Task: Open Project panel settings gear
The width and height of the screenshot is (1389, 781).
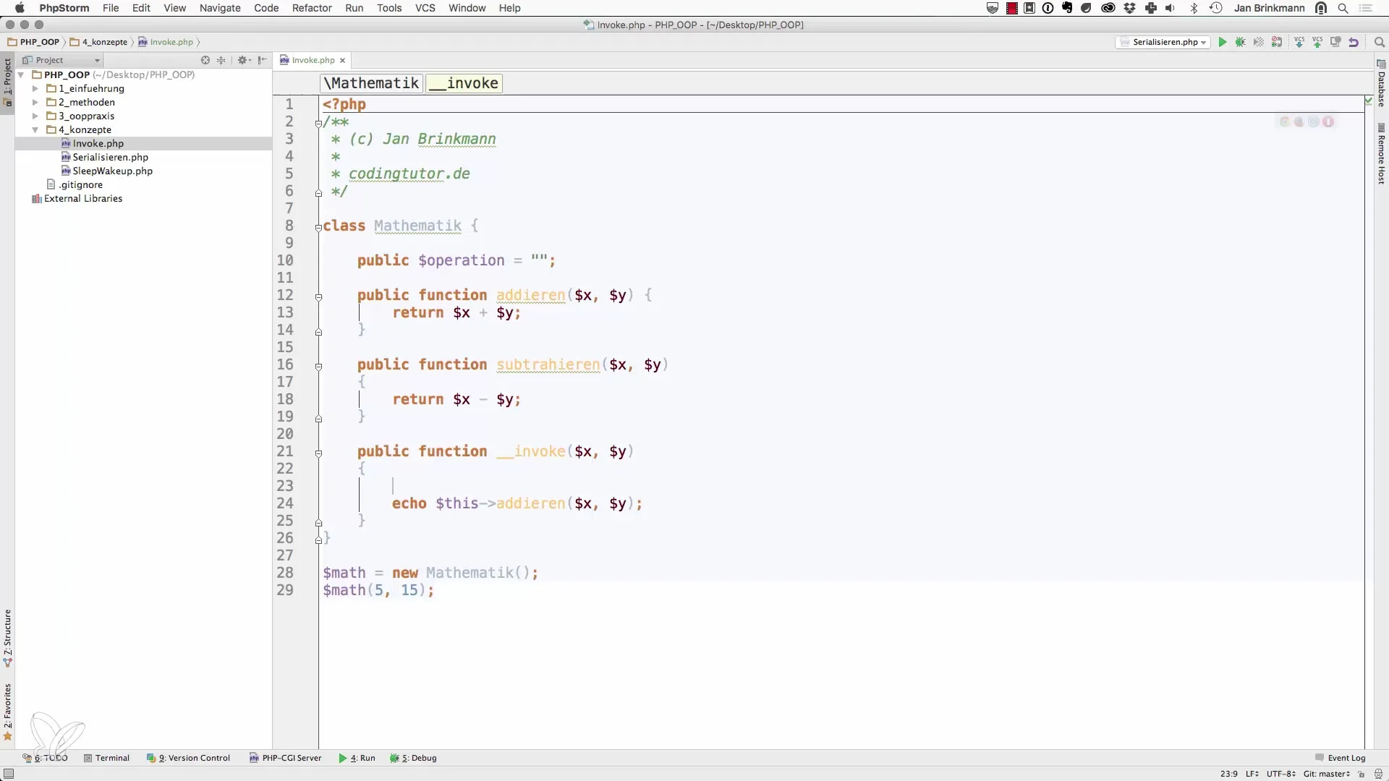Action: click(243, 60)
